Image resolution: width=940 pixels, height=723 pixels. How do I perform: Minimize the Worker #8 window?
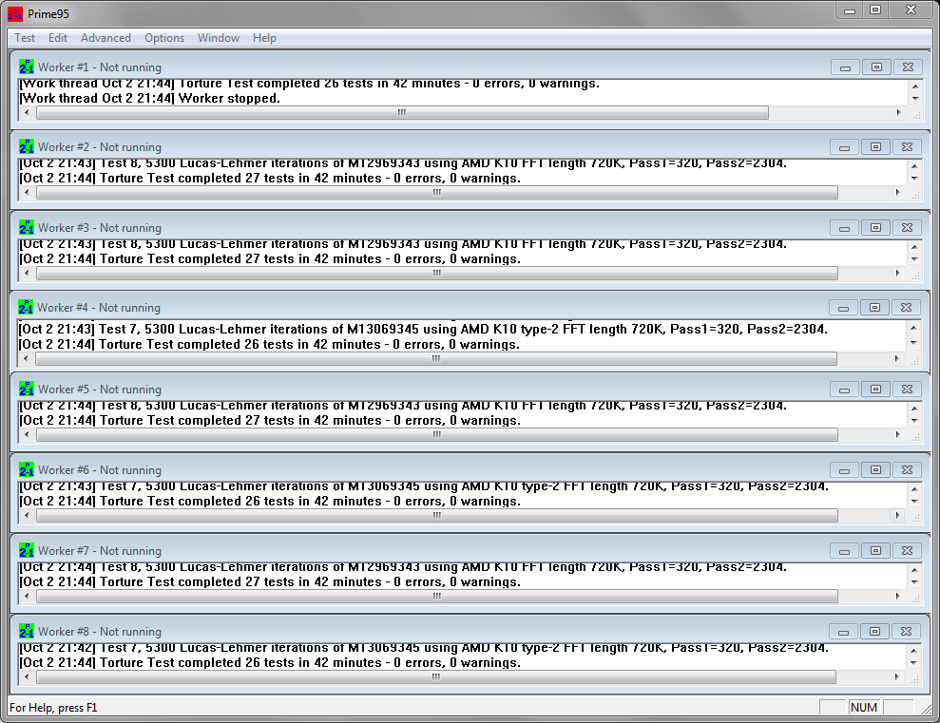coord(843,632)
